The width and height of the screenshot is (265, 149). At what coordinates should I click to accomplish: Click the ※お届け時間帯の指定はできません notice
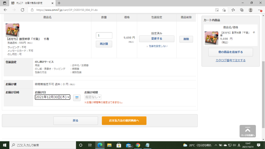point(104,102)
